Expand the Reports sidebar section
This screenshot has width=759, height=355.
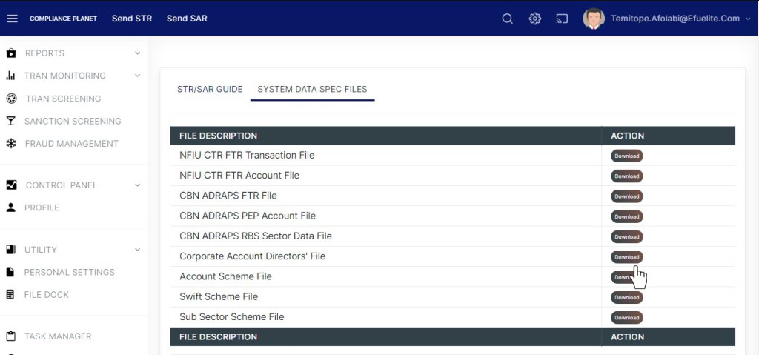(137, 53)
